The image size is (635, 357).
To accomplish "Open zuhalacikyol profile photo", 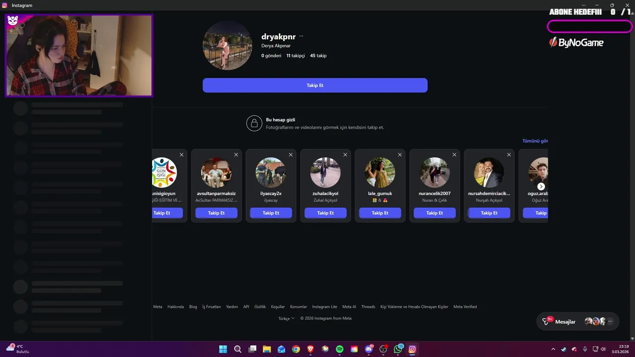I will (325, 173).
